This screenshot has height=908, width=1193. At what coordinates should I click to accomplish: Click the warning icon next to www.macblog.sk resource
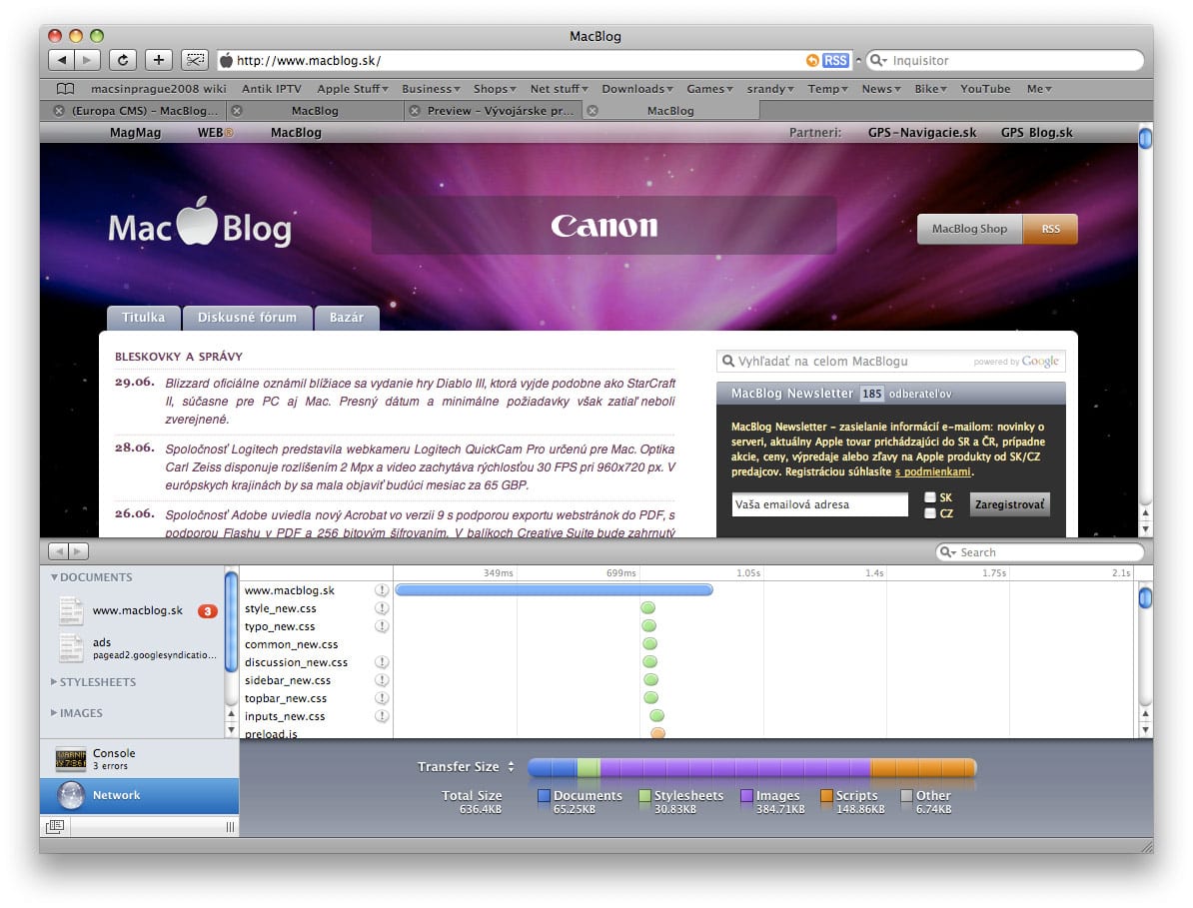[x=382, y=590]
